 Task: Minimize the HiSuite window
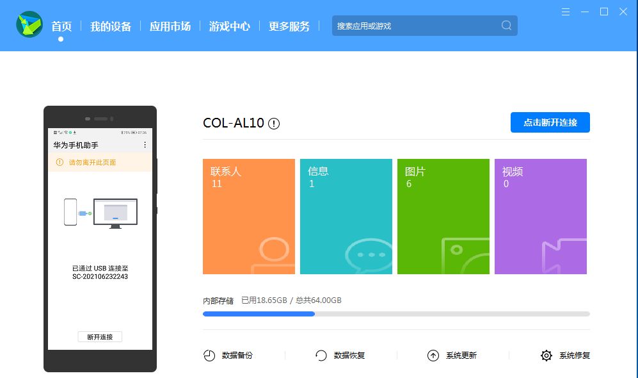pyautogui.click(x=585, y=12)
